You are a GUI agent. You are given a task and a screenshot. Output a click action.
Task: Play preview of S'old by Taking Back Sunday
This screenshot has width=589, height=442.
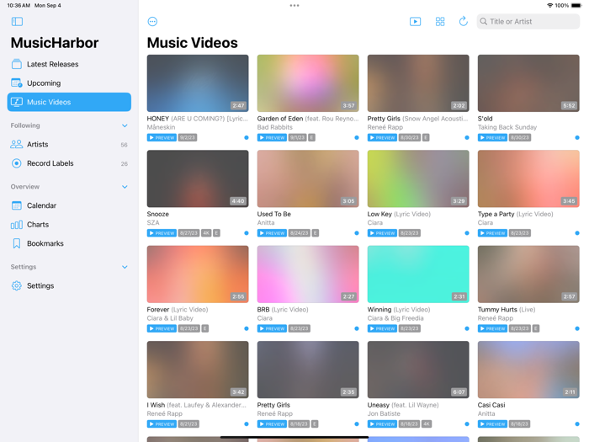click(x=492, y=137)
